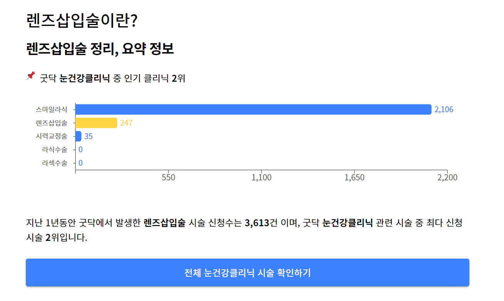This screenshot has height=301, width=504.
Task: Click the value label 2,106 on chart
Action: 444,109
